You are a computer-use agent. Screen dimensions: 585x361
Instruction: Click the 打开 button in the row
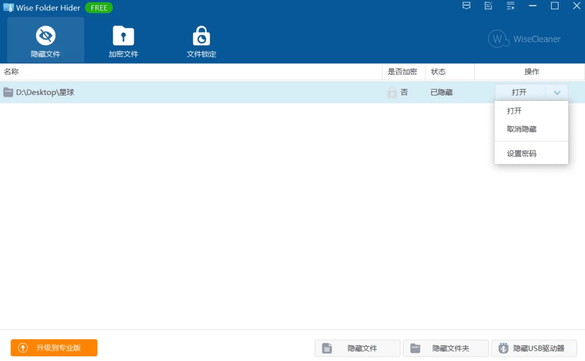pyautogui.click(x=519, y=92)
